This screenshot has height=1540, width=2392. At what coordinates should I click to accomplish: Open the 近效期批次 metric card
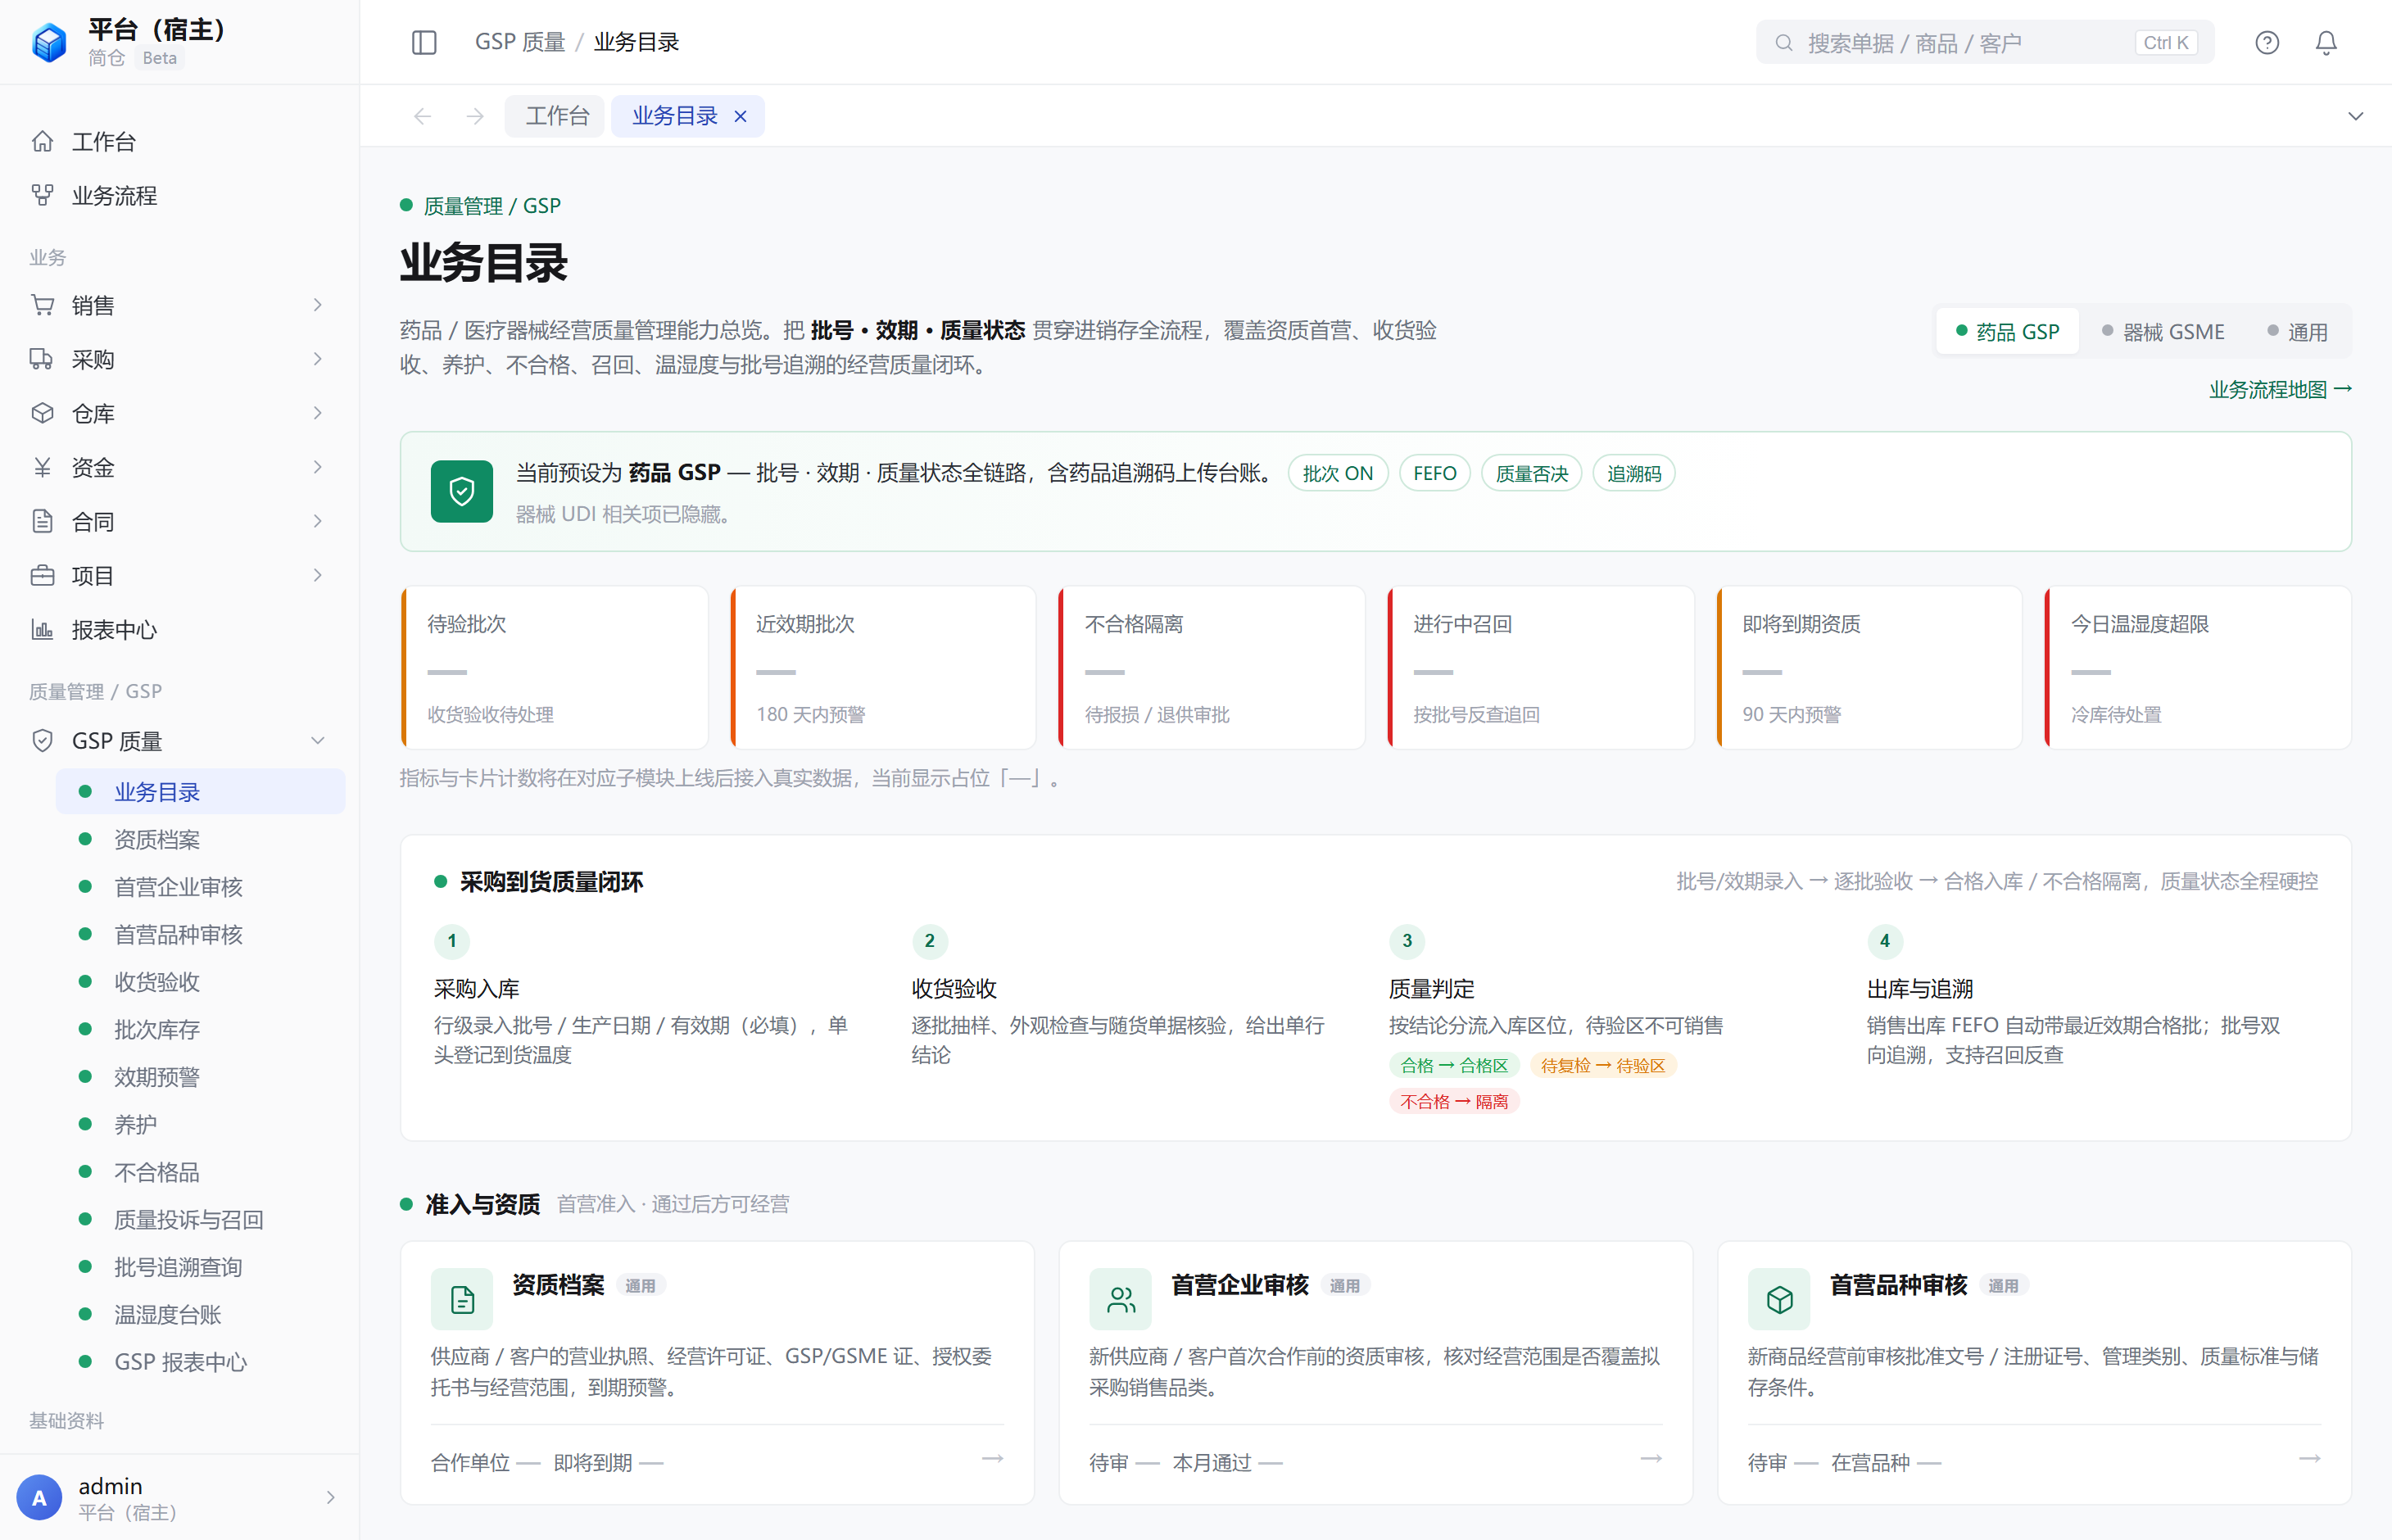point(883,667)
